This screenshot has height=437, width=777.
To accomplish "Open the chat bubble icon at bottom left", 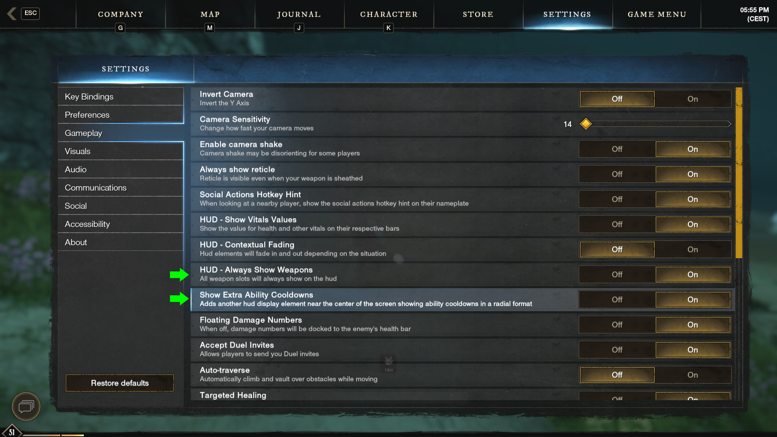I will pyautogui.click(x=26, y=406).
